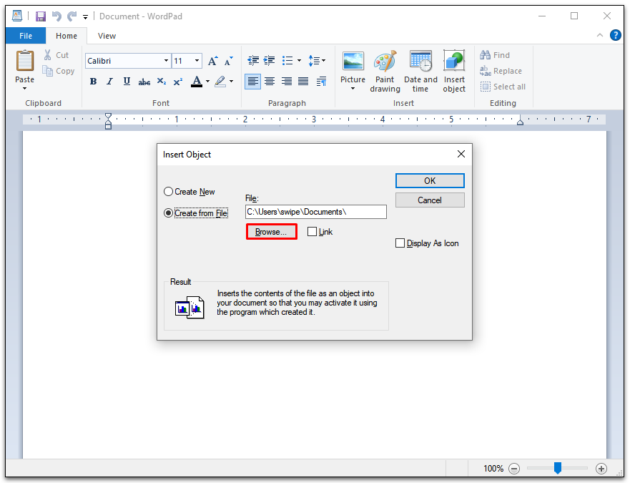Screen dimensions: 630x483
Task: Expand the bullet list style arrow
Action: point(300,61)
